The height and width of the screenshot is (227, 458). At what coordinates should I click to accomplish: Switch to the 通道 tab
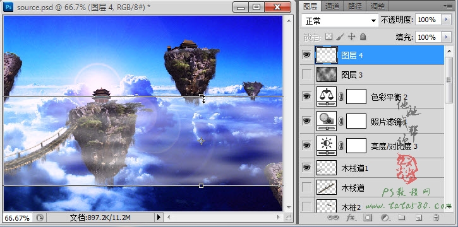(x=332, y=6)
